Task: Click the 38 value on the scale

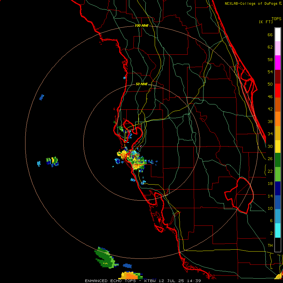Action: point(270,122)
